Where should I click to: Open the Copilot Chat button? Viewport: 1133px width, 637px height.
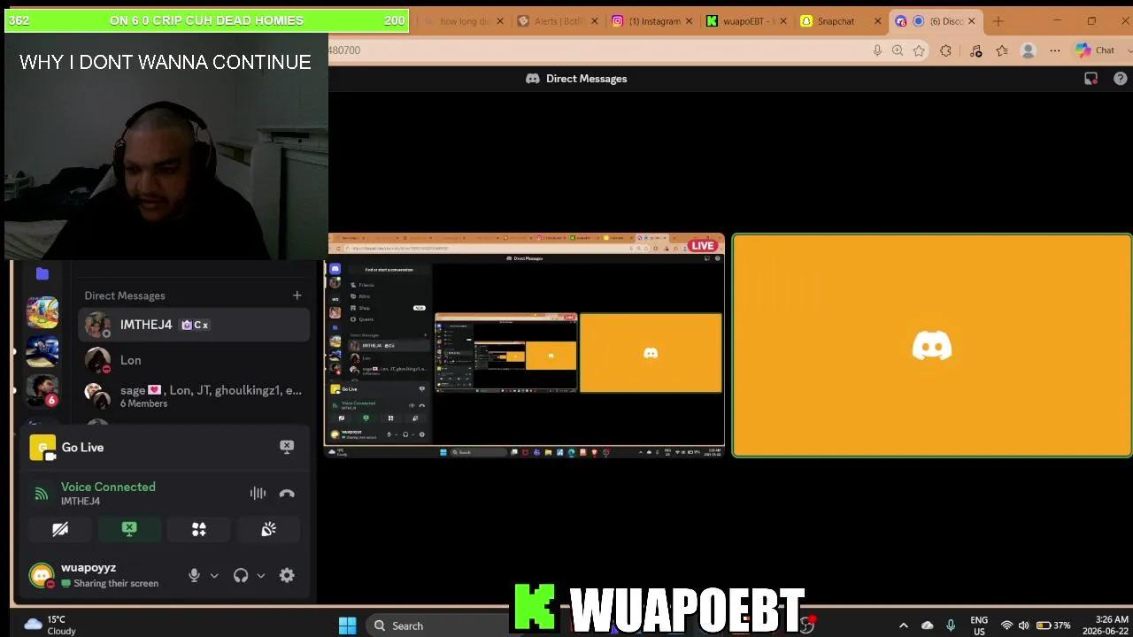1096,50
